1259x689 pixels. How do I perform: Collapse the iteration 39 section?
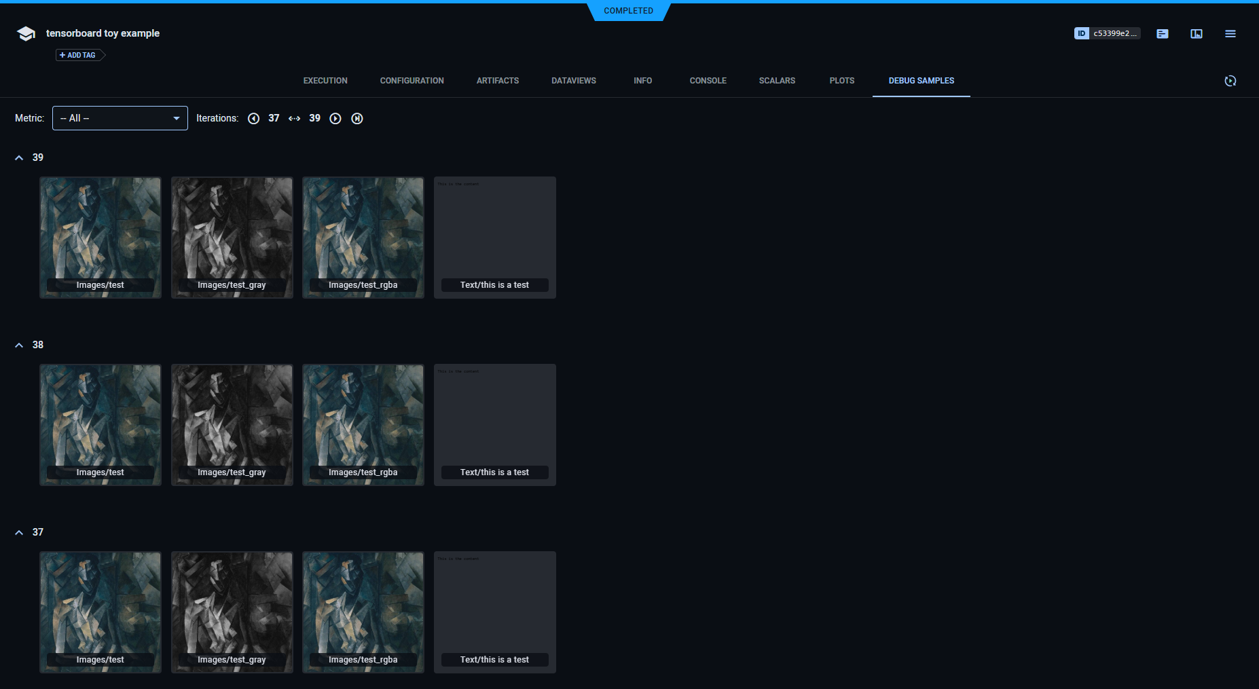click(19, 157)
